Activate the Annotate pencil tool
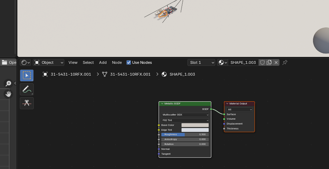329x169 pixels. click(27, 89)
